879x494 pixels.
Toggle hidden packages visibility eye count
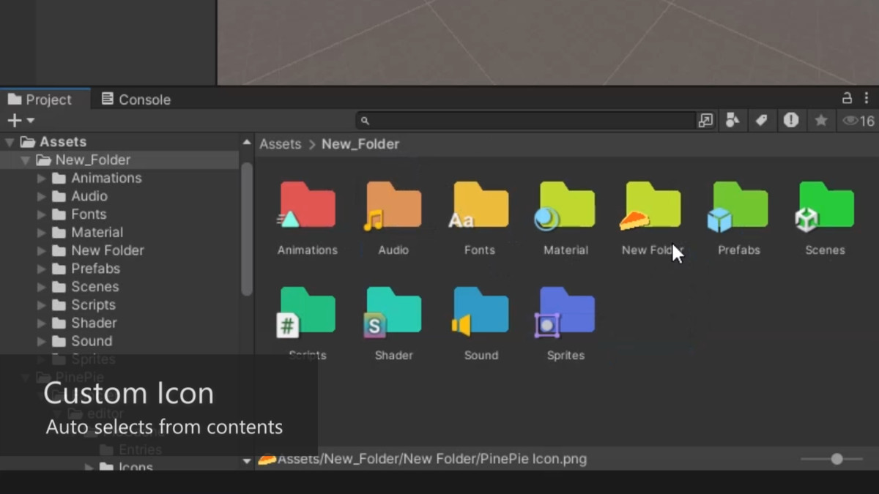[x=858, y=121]
